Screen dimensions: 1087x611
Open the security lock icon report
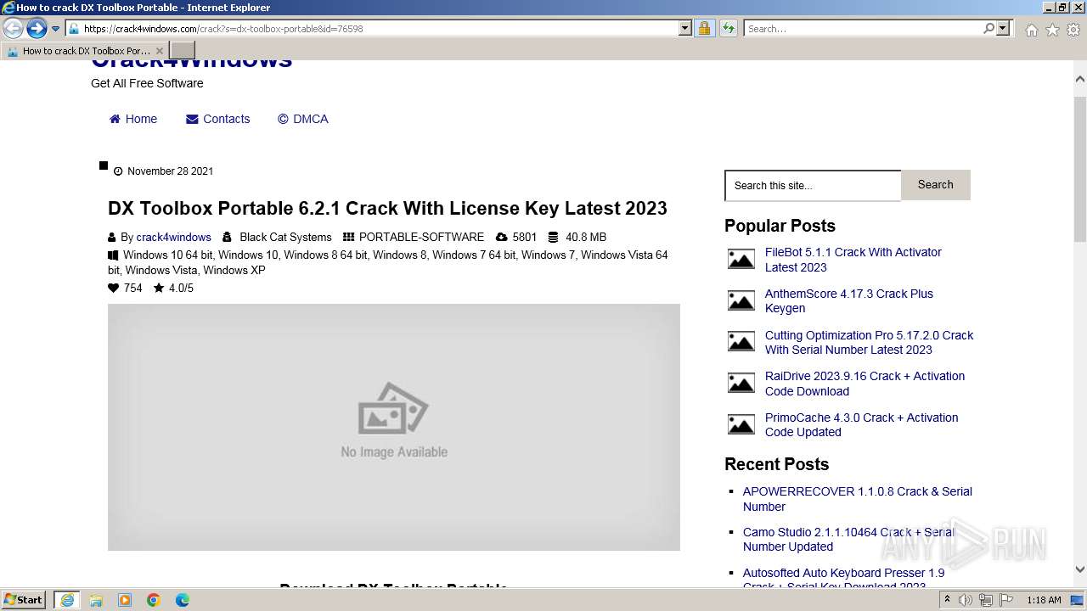pos(704,29)
